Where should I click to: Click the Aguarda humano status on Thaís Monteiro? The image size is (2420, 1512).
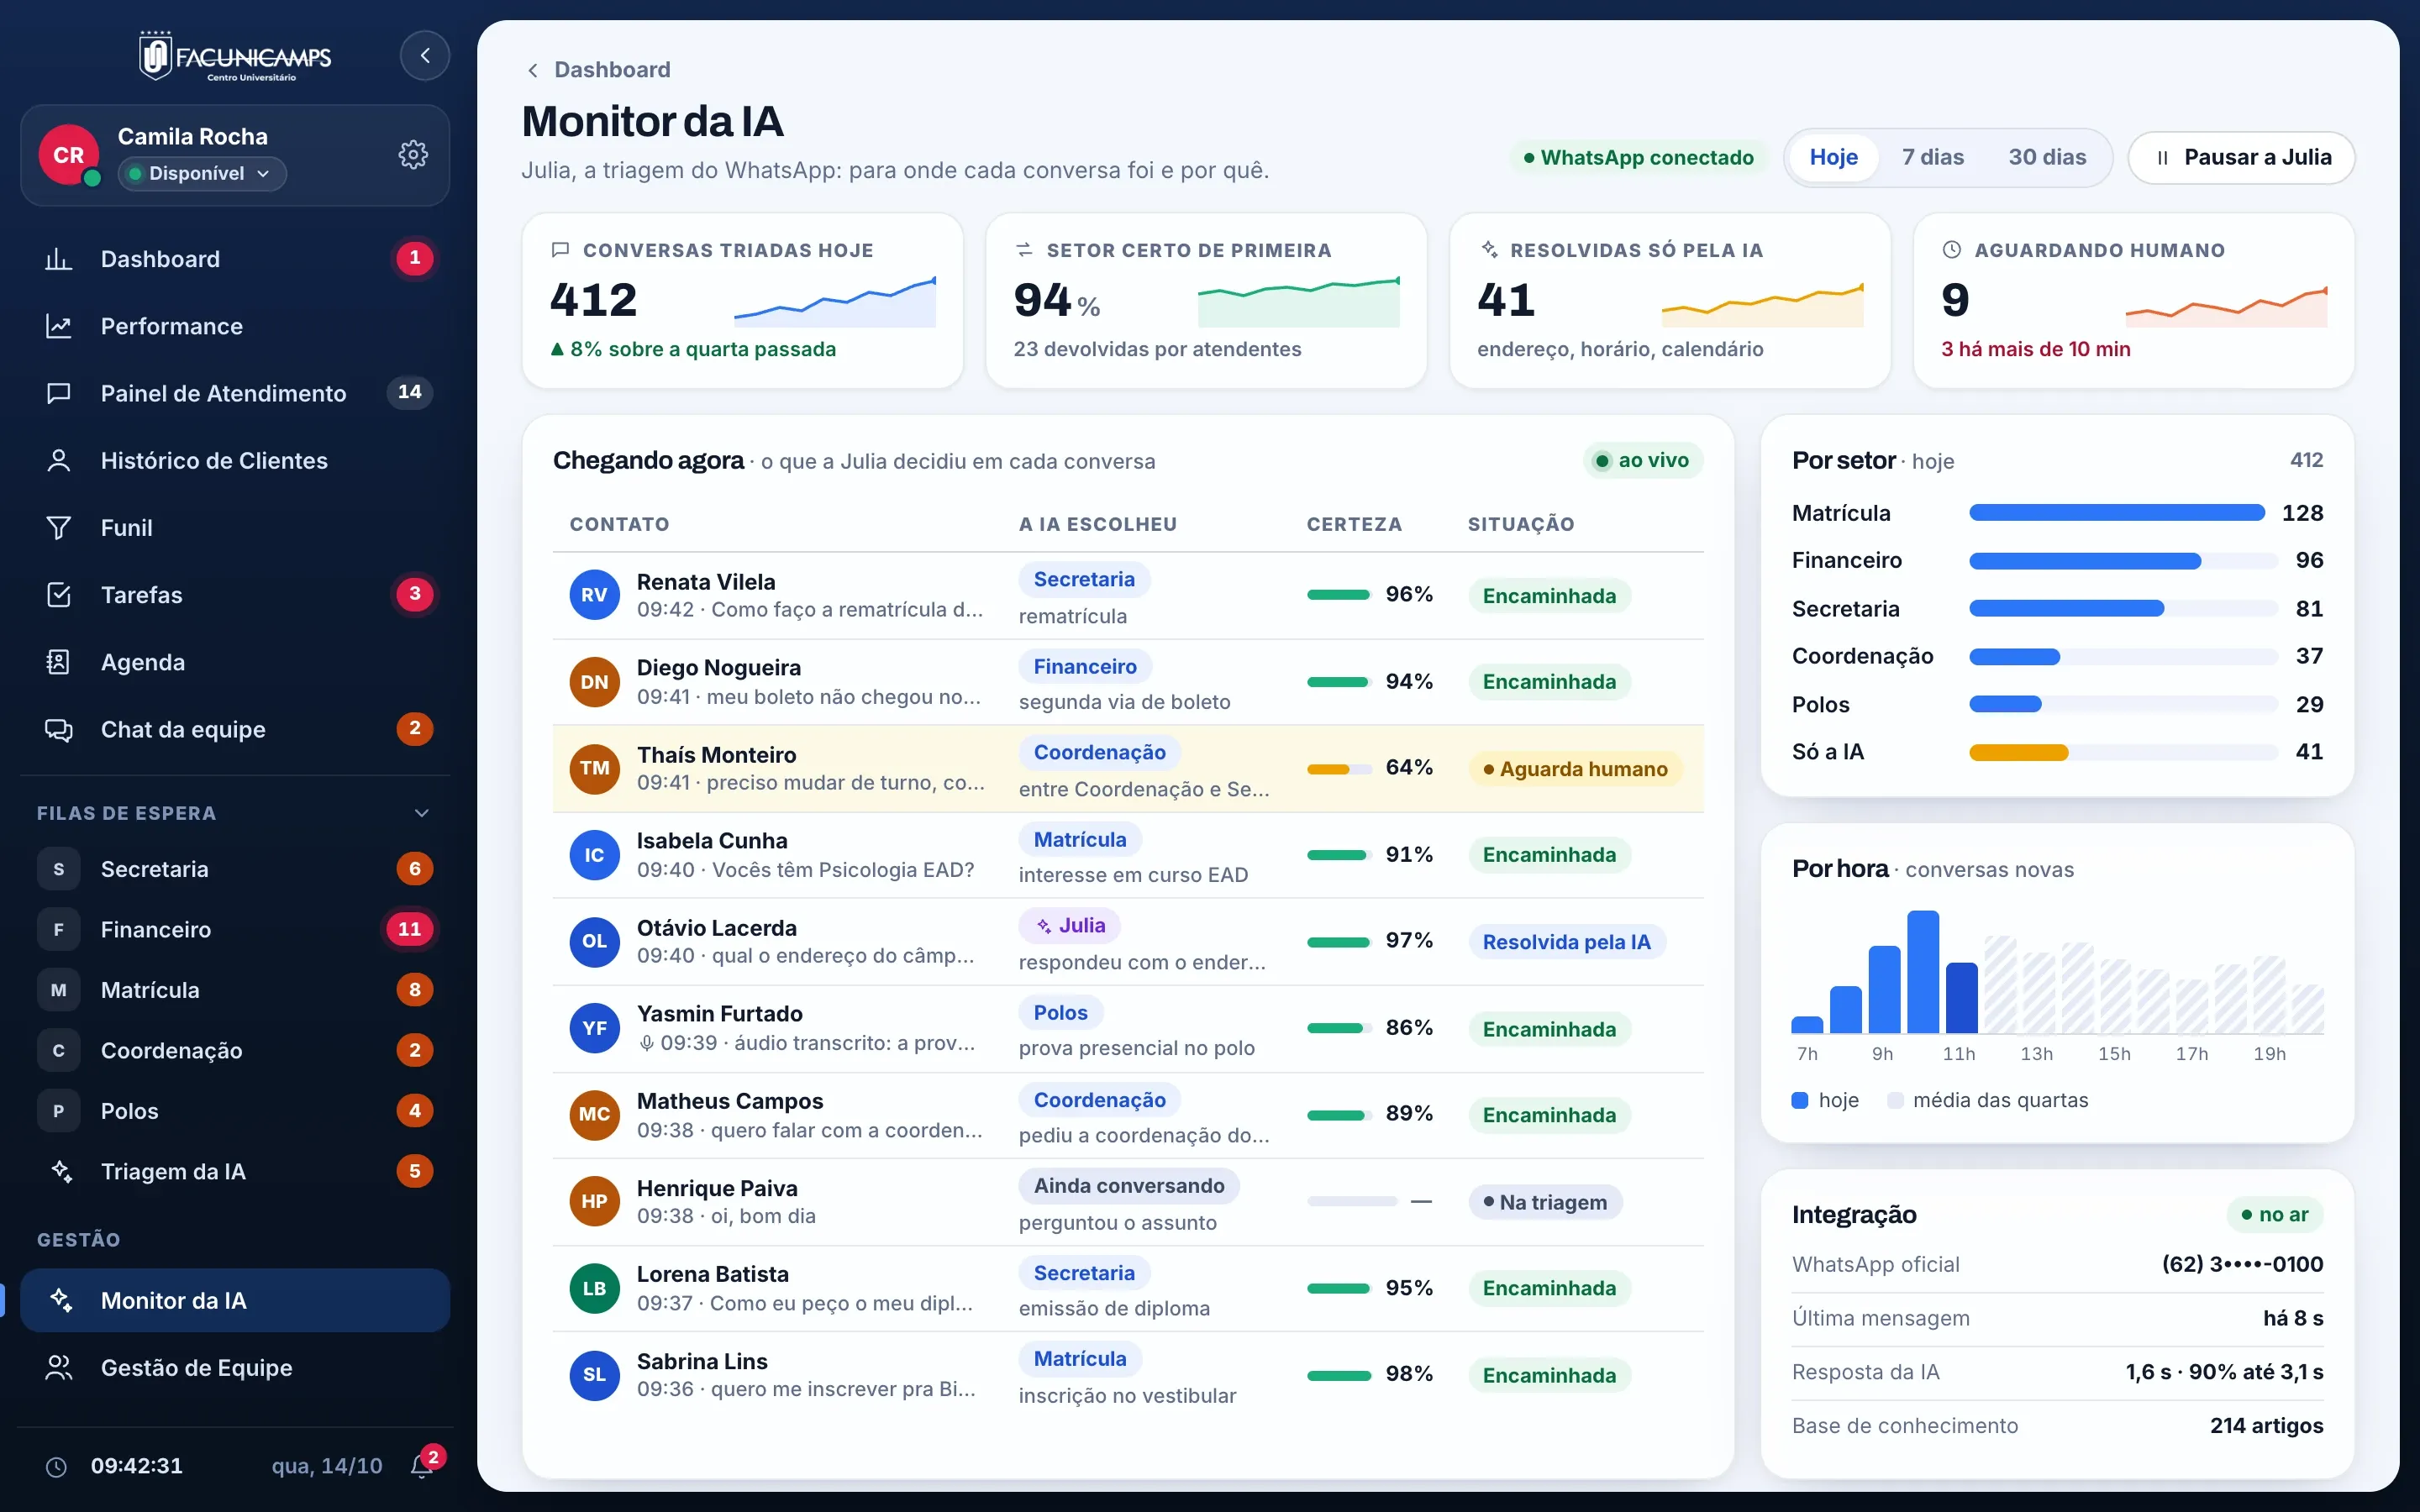[1575, 769]
